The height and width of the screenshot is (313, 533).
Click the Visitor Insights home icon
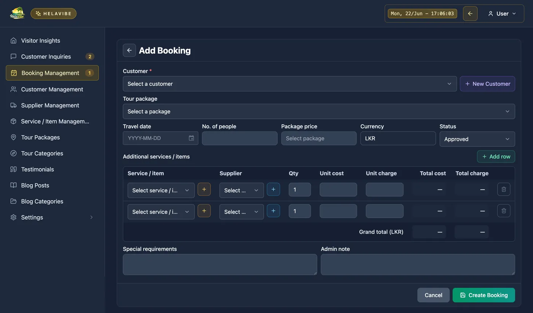coord(13,41)
